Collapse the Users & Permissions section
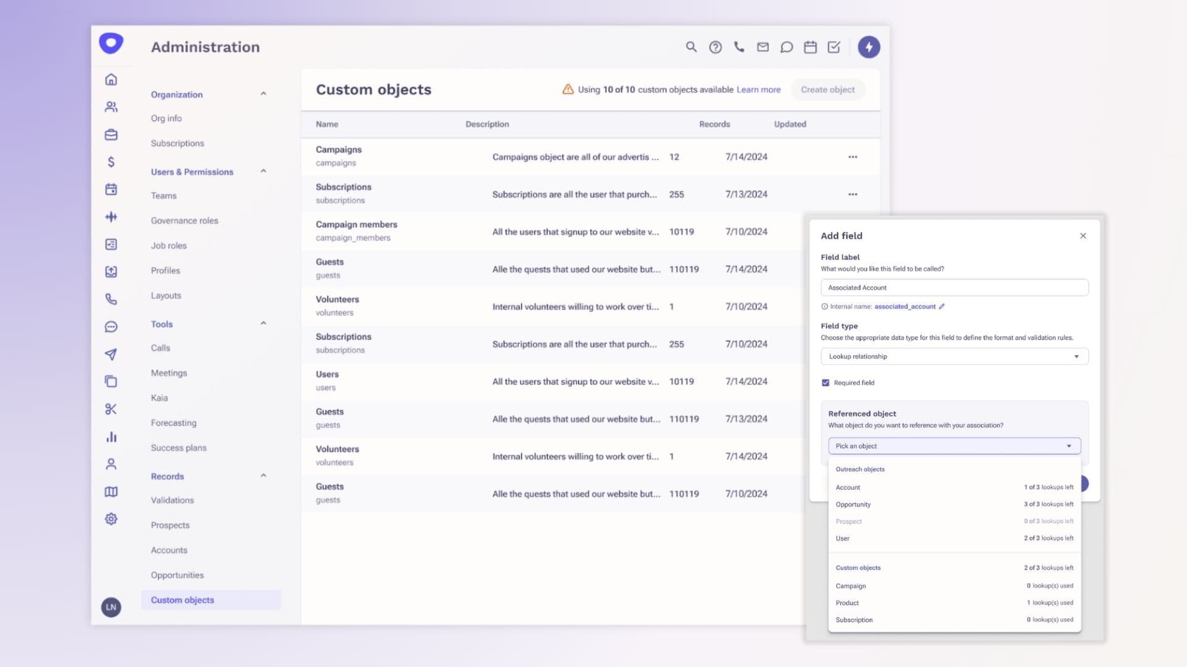The width and height of the screenshot is (1187, 667). pos(263,171)
